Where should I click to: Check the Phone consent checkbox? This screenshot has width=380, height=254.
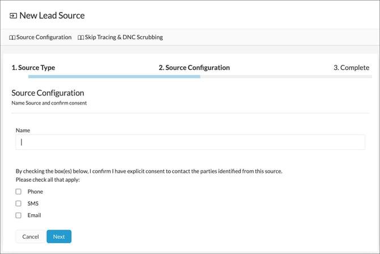tap(18, 191)
